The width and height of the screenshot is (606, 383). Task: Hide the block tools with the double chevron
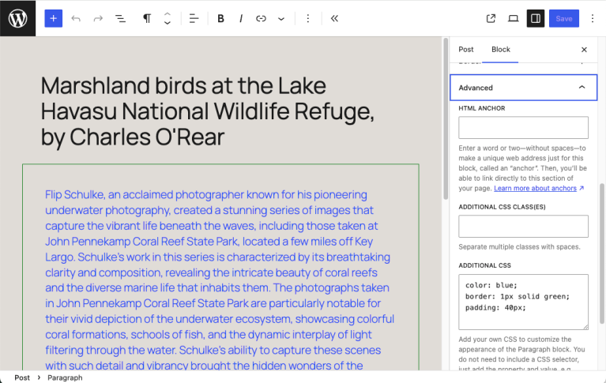pyautogui.click(x=334, y=18)
